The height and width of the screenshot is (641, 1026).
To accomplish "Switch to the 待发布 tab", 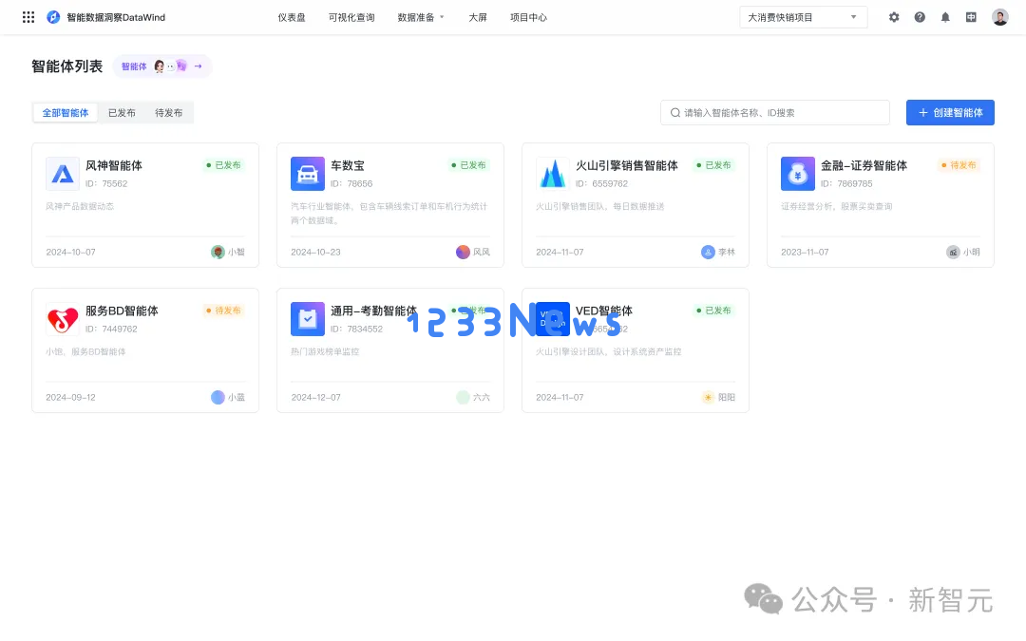I will pos(169,112).
